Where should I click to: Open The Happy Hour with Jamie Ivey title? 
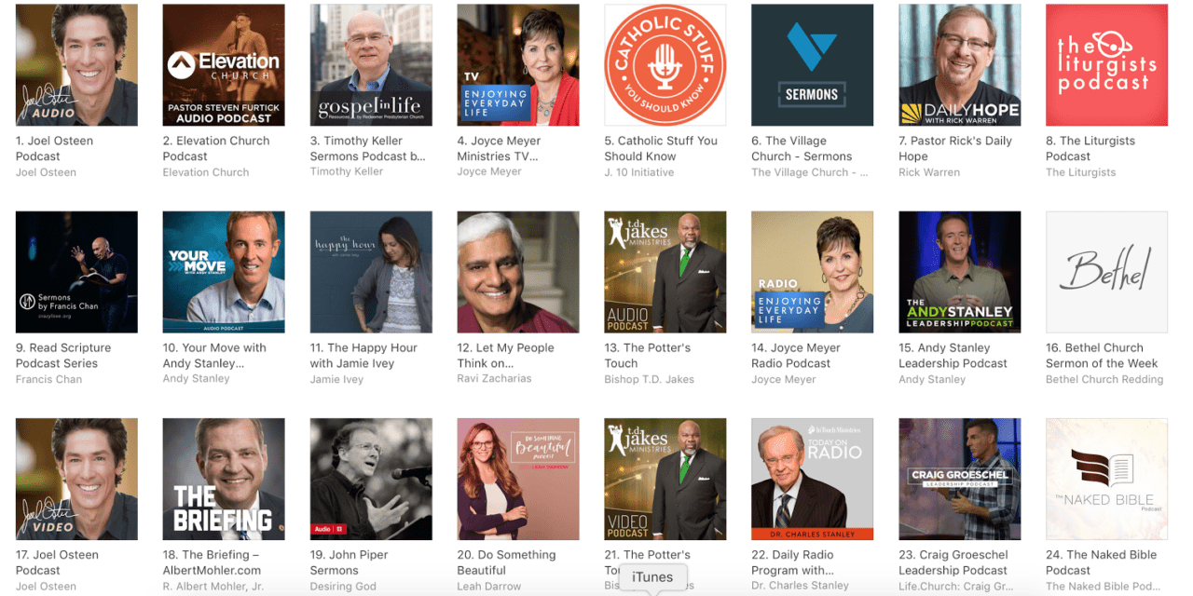363,356
